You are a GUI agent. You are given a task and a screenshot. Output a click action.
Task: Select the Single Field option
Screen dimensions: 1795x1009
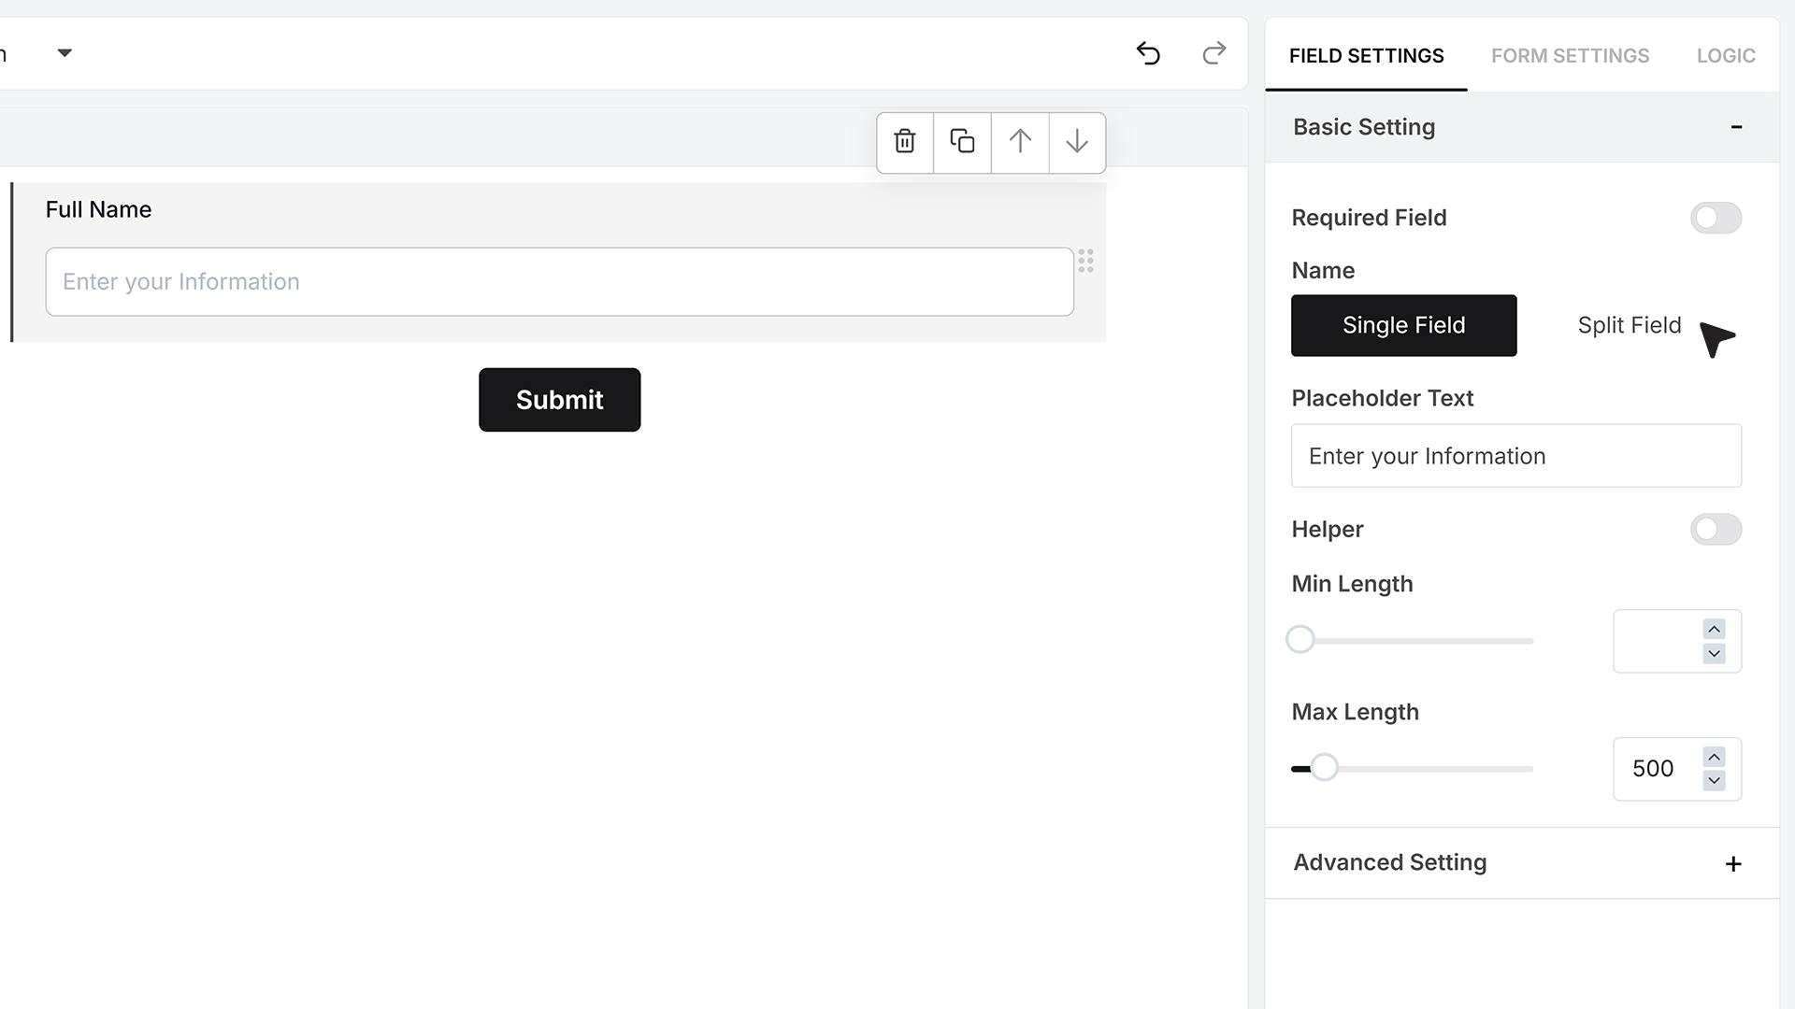[x=1403, y=325]
